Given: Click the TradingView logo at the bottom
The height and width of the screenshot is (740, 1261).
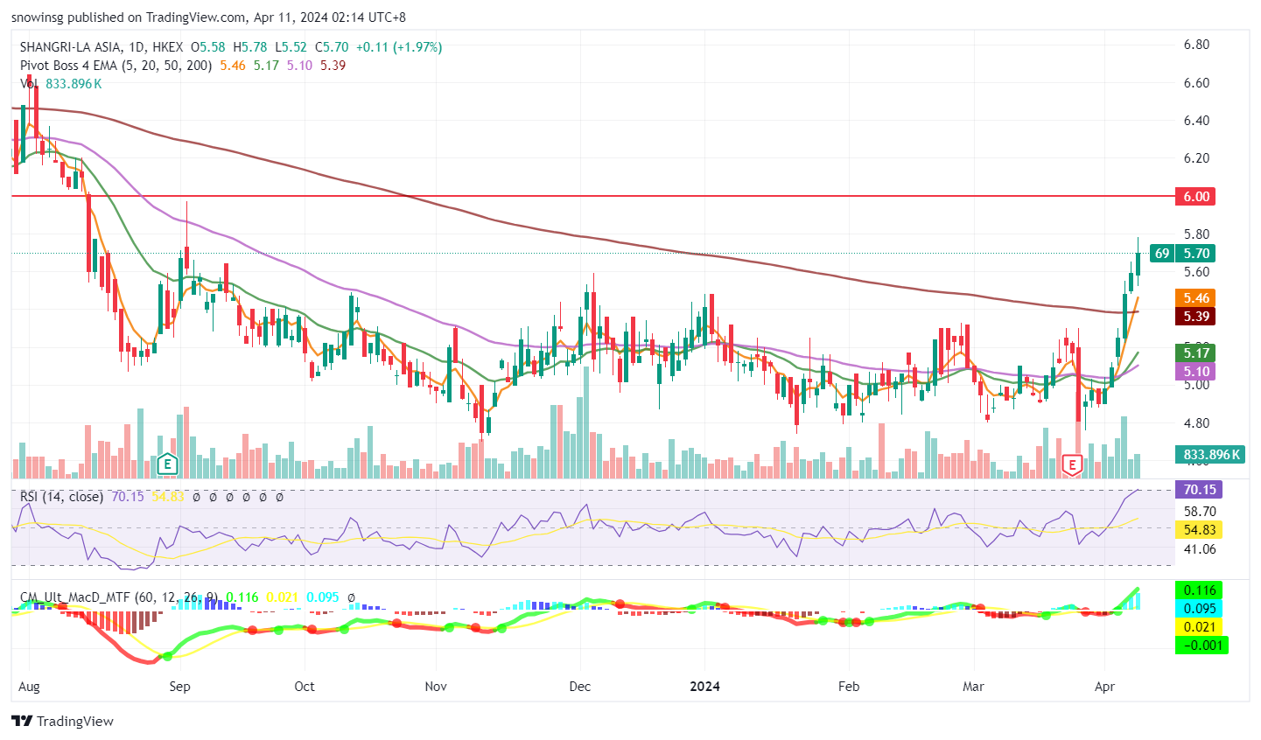Looking at the screenshot, I should click(x=63, y=722).
